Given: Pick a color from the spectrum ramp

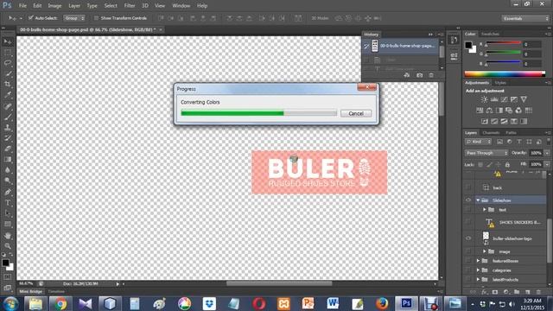Looking at the screenshot, I should 505,73.
